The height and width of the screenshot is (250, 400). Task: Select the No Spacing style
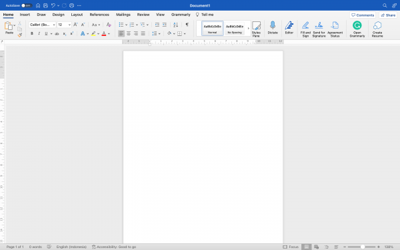click(x=235, y=28)
